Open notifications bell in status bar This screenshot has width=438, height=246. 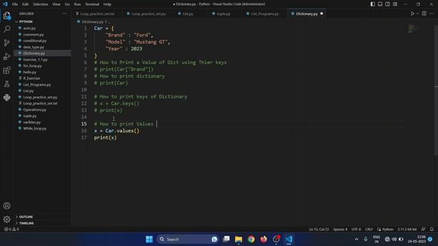(432, 230)
